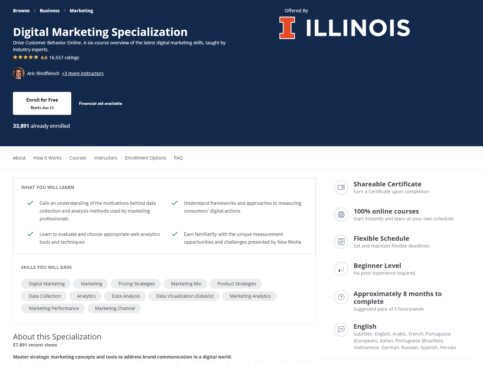
Task: Click the checkmark beside New Media item
Action: click(175, 234)
